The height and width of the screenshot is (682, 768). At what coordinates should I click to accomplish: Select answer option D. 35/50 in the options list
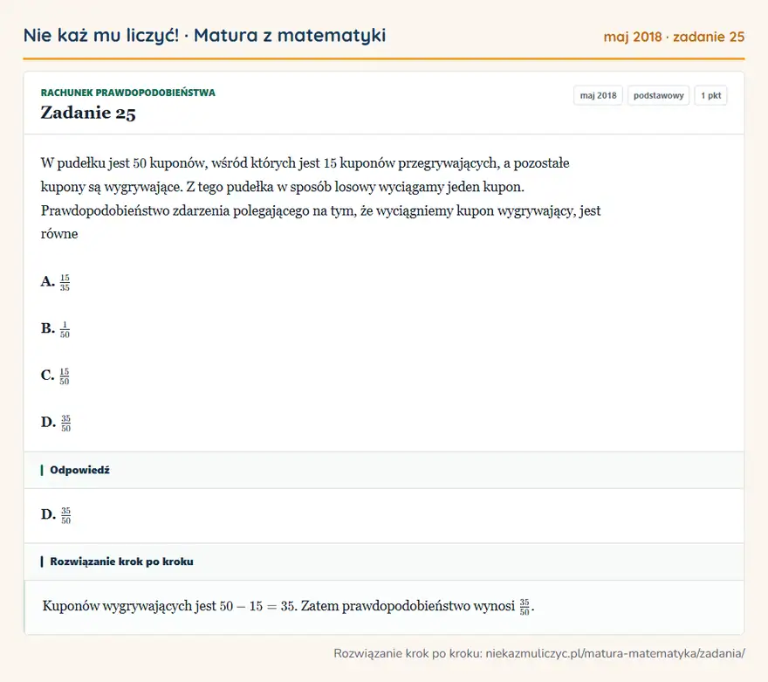(x=56, y=423)
